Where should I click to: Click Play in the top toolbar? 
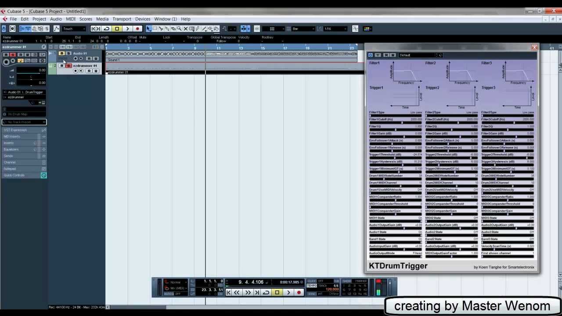tap(127, 29)
